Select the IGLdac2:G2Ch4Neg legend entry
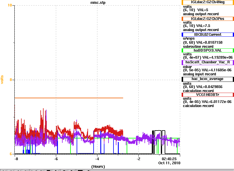This screenshot has width=234, height=171. click(208, 2)
